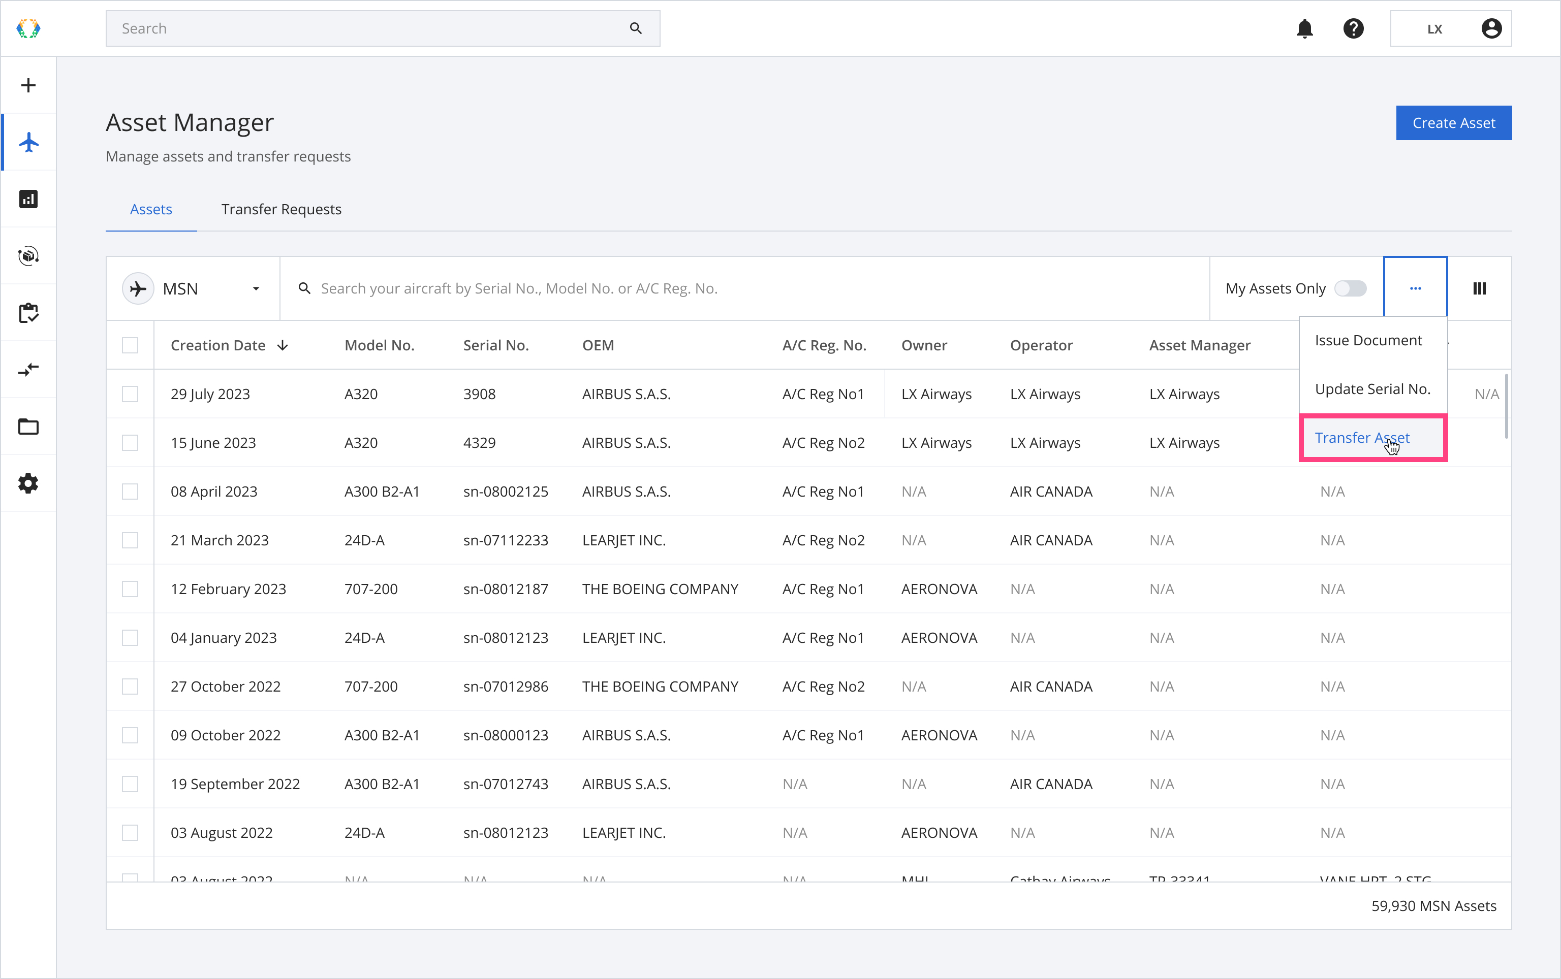Check the 19 September 2022 row checkbox
1561x979 pixels.
coord(130,784)
